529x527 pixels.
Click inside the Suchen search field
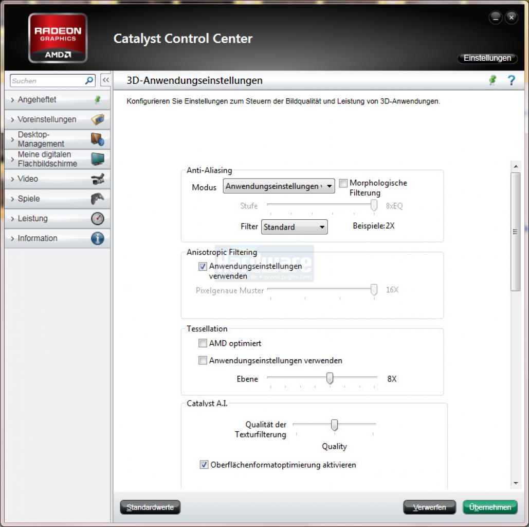click(47, 81)
